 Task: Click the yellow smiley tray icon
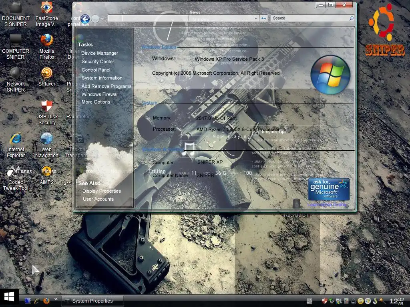tap(360, 301)
